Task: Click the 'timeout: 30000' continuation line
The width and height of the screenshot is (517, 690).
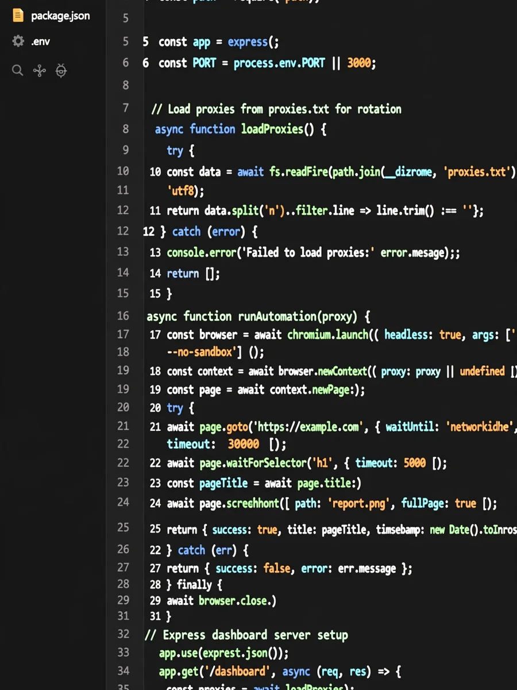Action: (x=226, y=444)
